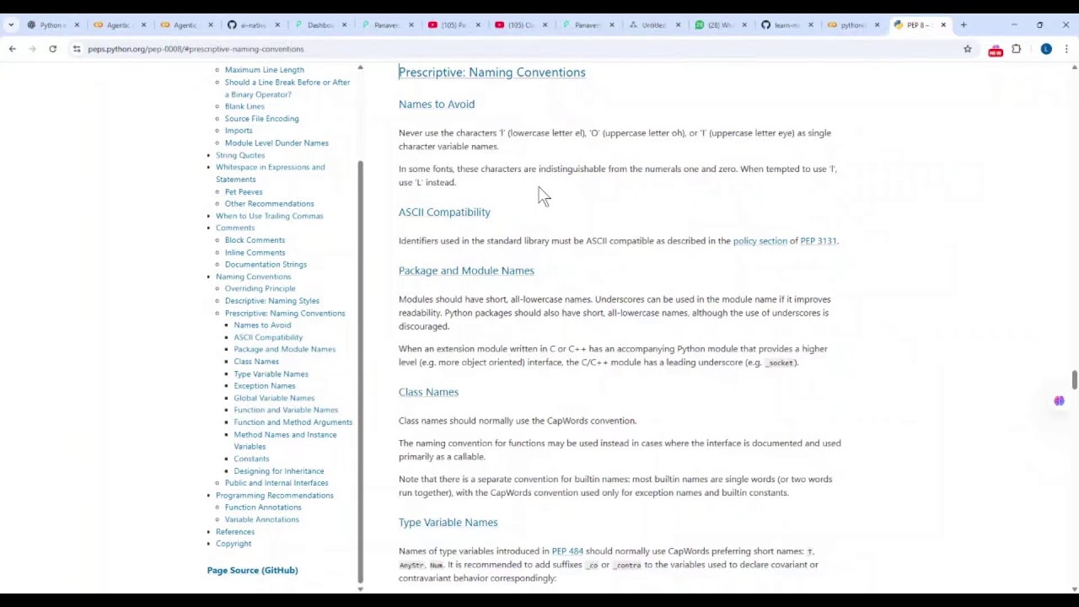Image resolution: width=1079 pixels, height=607 pixels.
Task: Open the tab search dropdown arrow
Action: (10, 24)
